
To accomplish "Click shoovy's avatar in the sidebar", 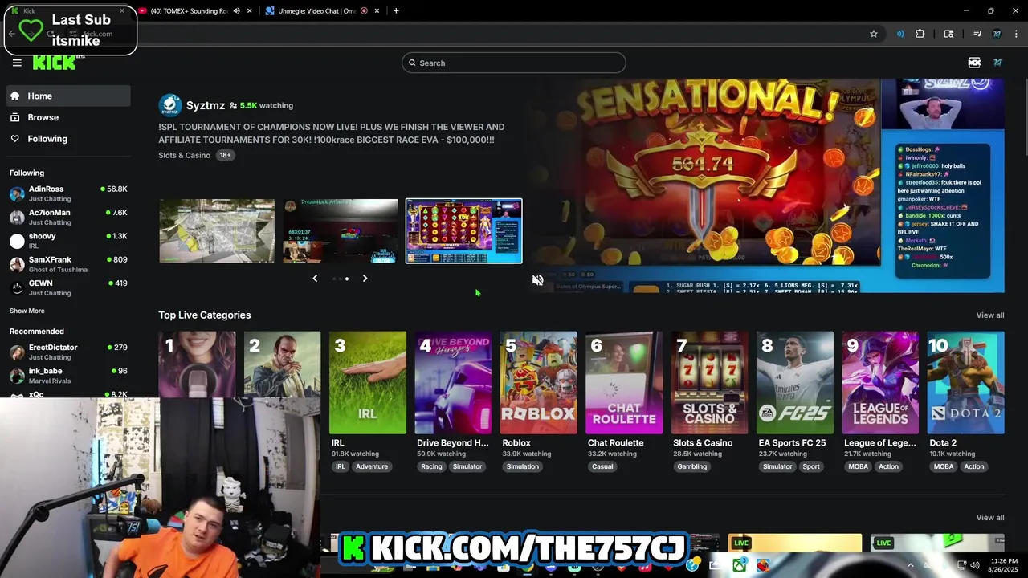I will pos(17,242).
